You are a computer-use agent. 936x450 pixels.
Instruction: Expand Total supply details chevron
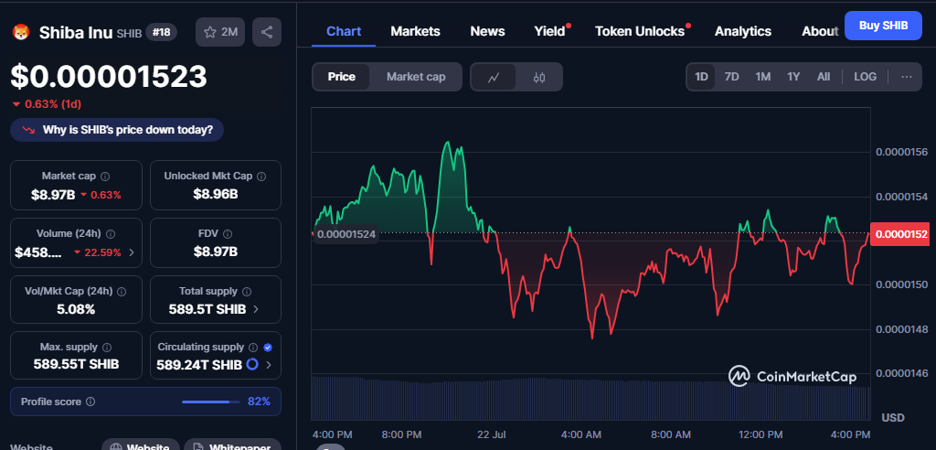[x=256, y=309]
